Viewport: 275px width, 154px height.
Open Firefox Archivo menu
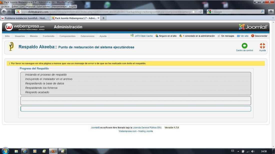[x=5, y=6]
